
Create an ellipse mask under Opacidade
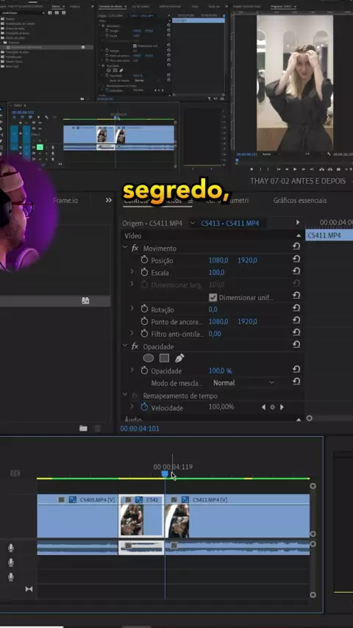coord(149,358)
